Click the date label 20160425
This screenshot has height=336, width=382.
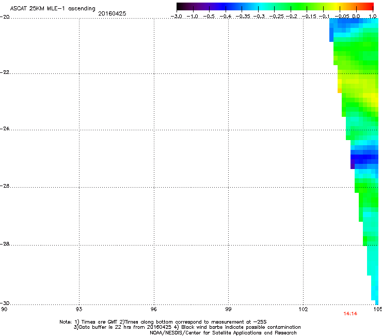[112, 13]
